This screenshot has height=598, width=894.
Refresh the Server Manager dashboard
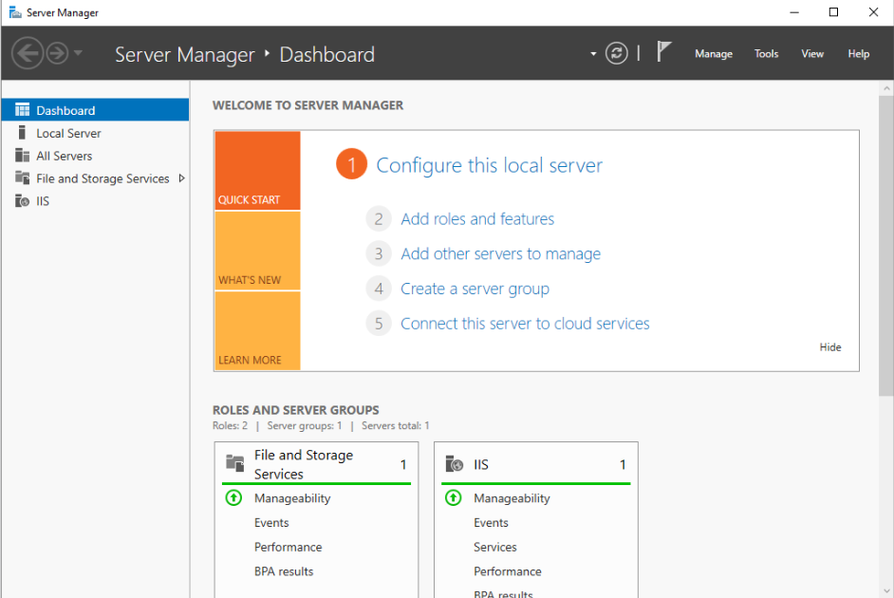pos(617,53)
